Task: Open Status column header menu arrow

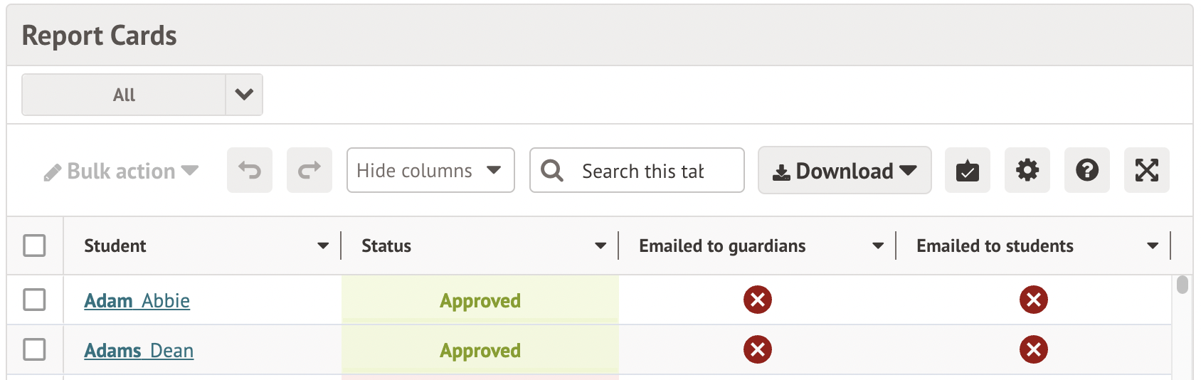Action: (600, 246)
